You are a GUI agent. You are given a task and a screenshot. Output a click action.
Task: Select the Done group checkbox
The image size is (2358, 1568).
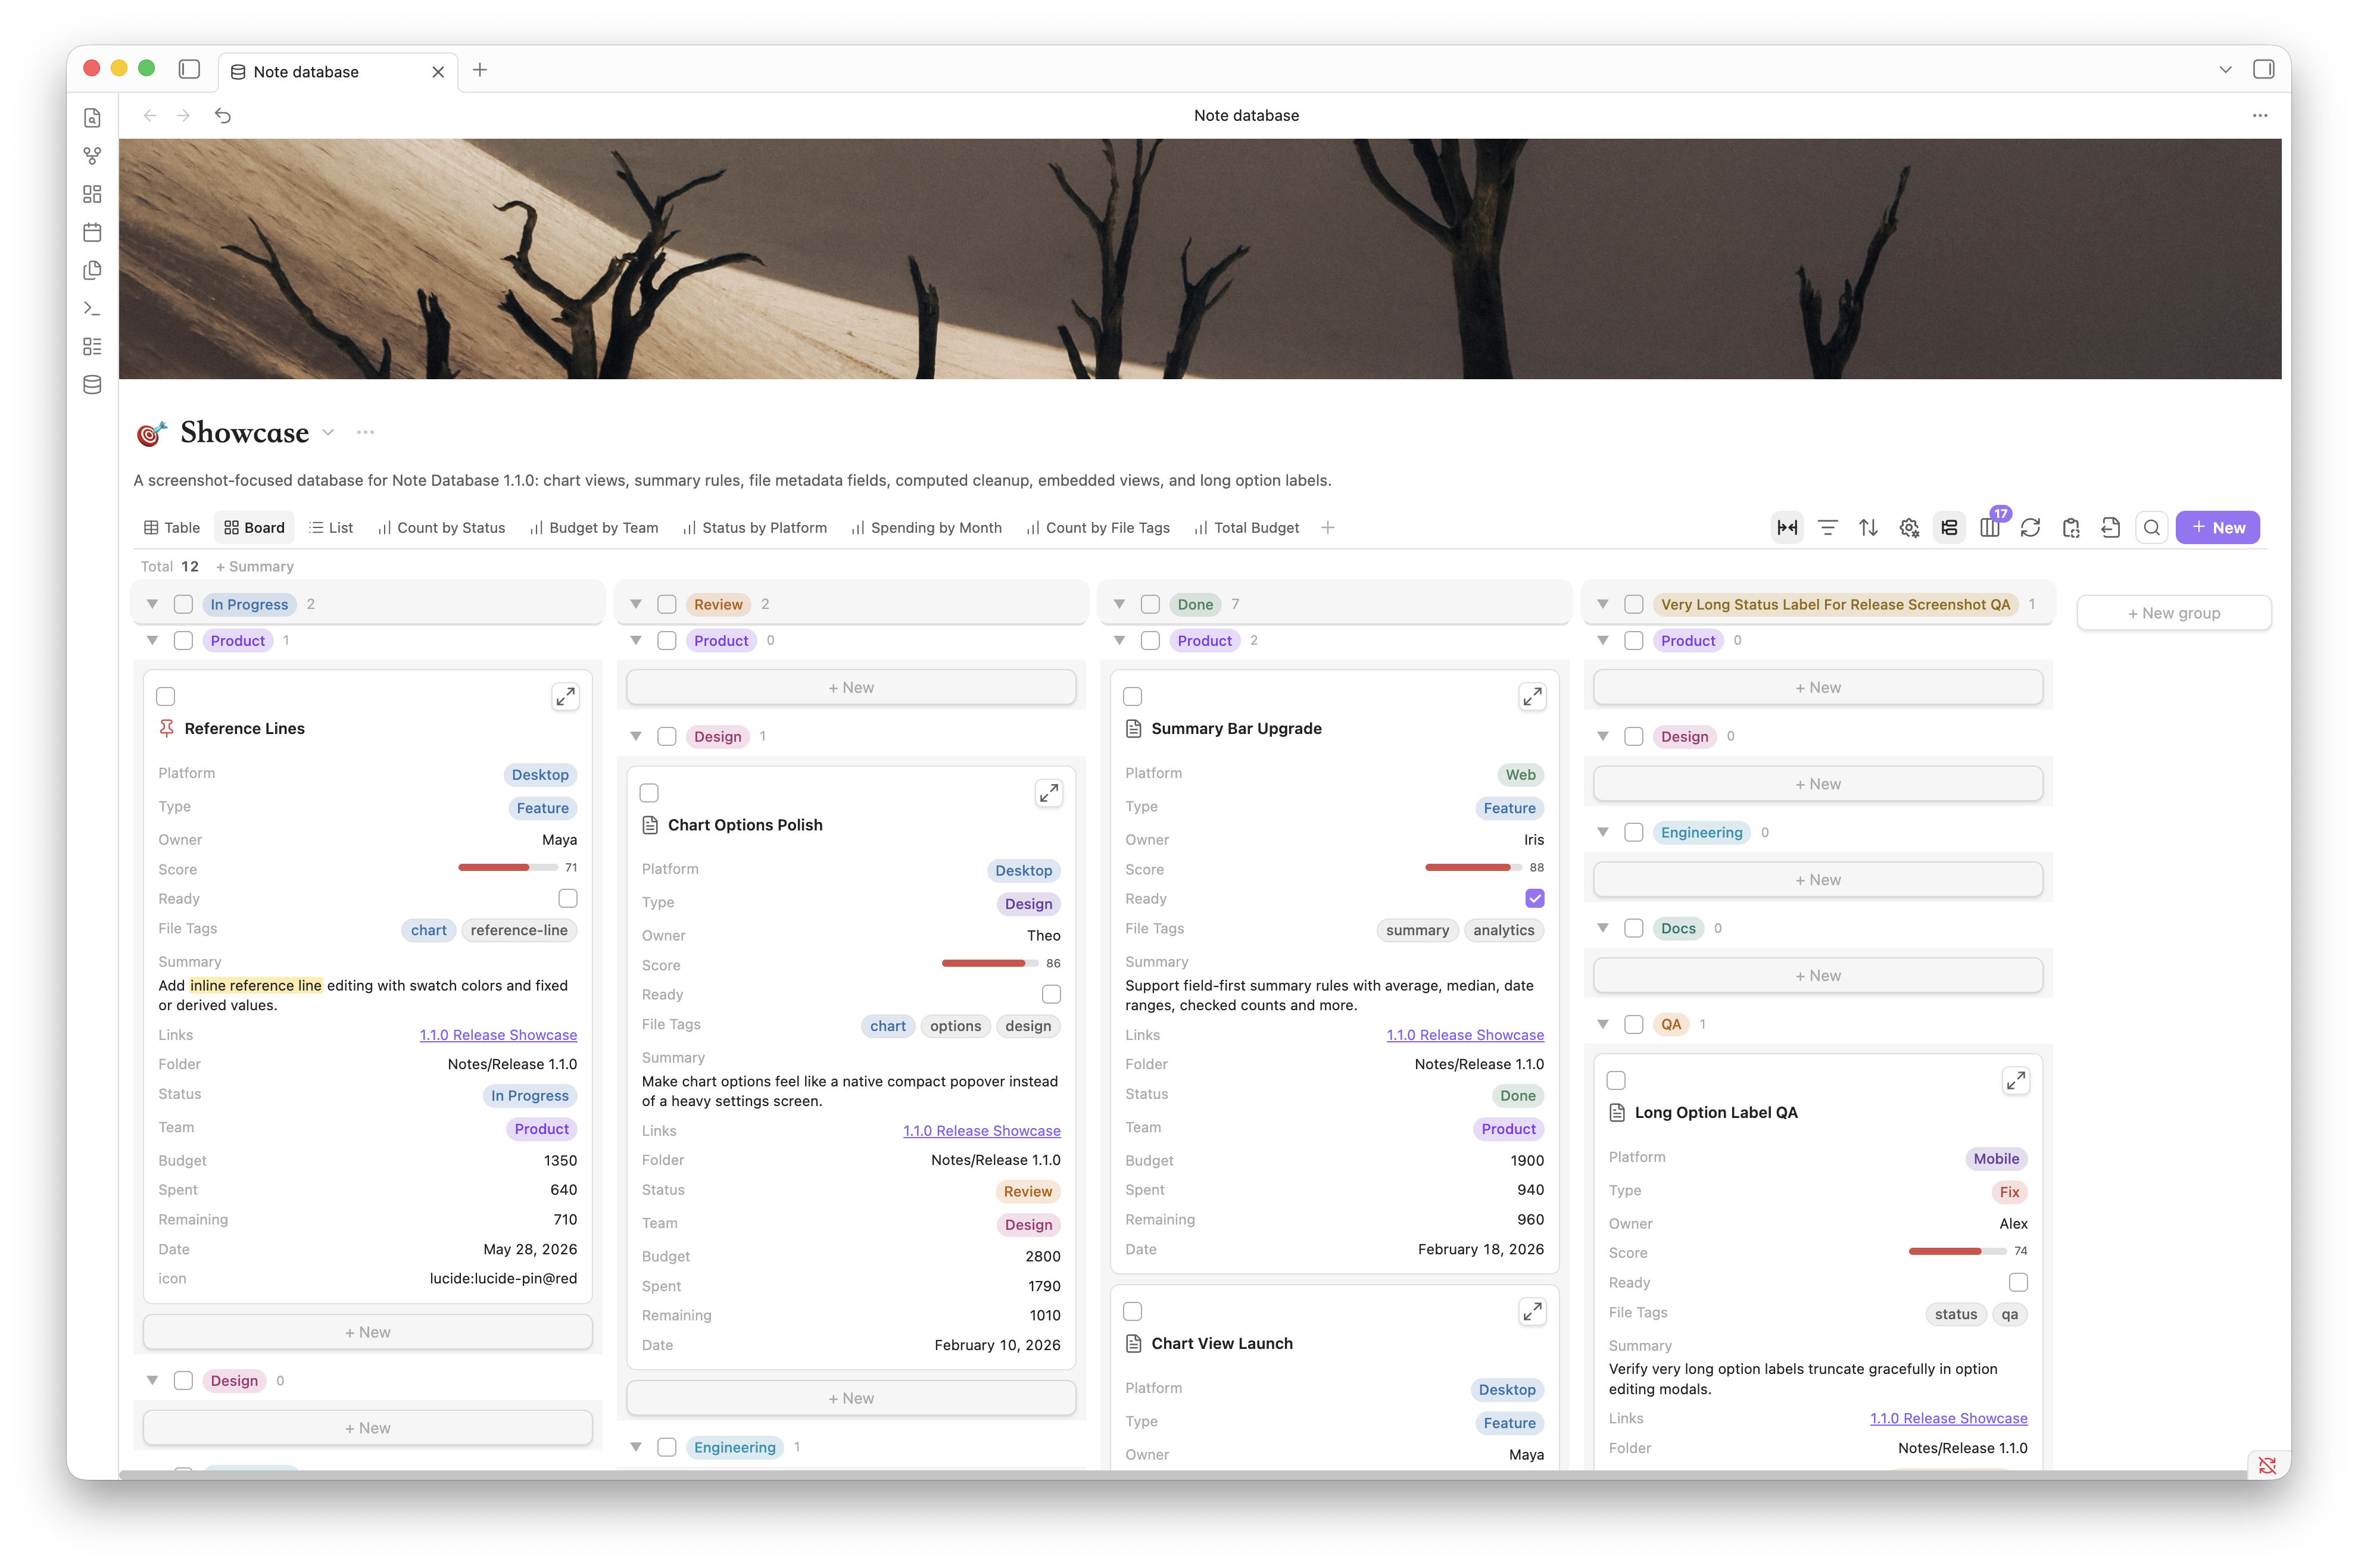1150,604
